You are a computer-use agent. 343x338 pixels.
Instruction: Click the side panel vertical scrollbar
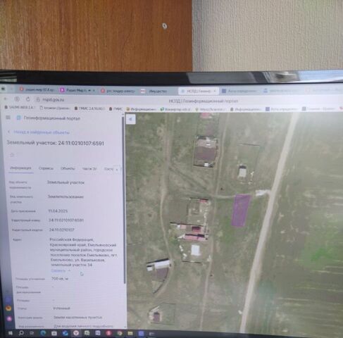(123, 199)
